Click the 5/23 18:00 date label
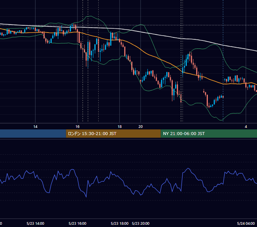This screenshot has height=227, width=257. tap(119, 223)
